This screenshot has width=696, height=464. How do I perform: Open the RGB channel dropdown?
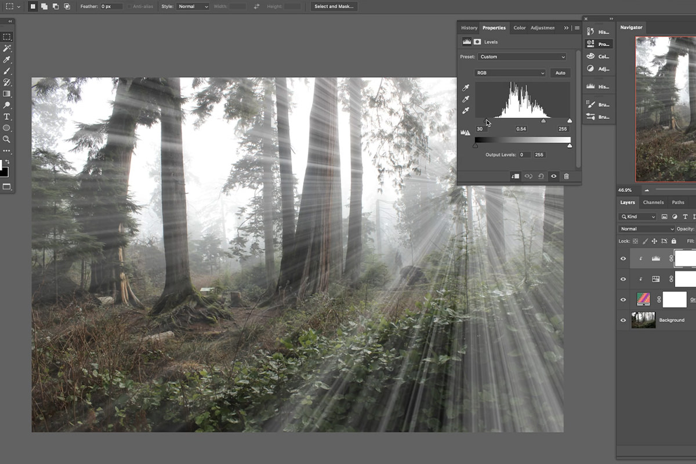click(509, 72)
